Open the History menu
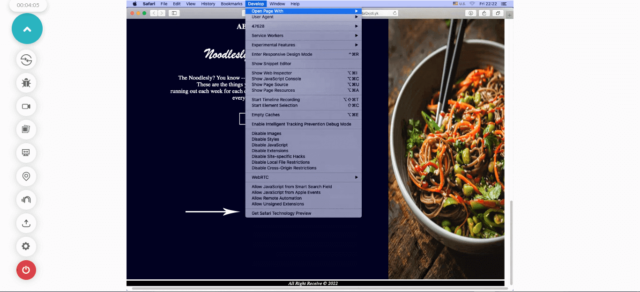The image size is (640, 292). coord(208,4)
